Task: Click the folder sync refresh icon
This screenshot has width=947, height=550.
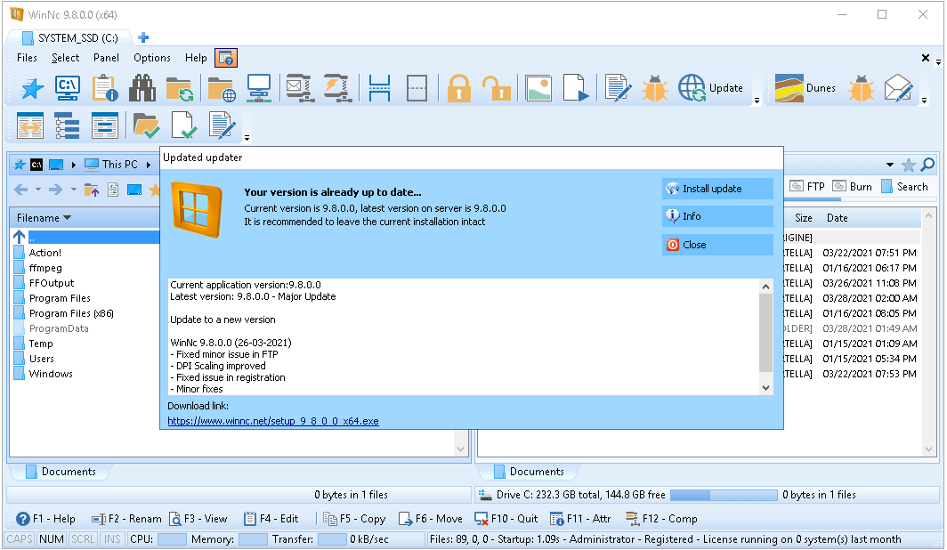Action: 180,88
